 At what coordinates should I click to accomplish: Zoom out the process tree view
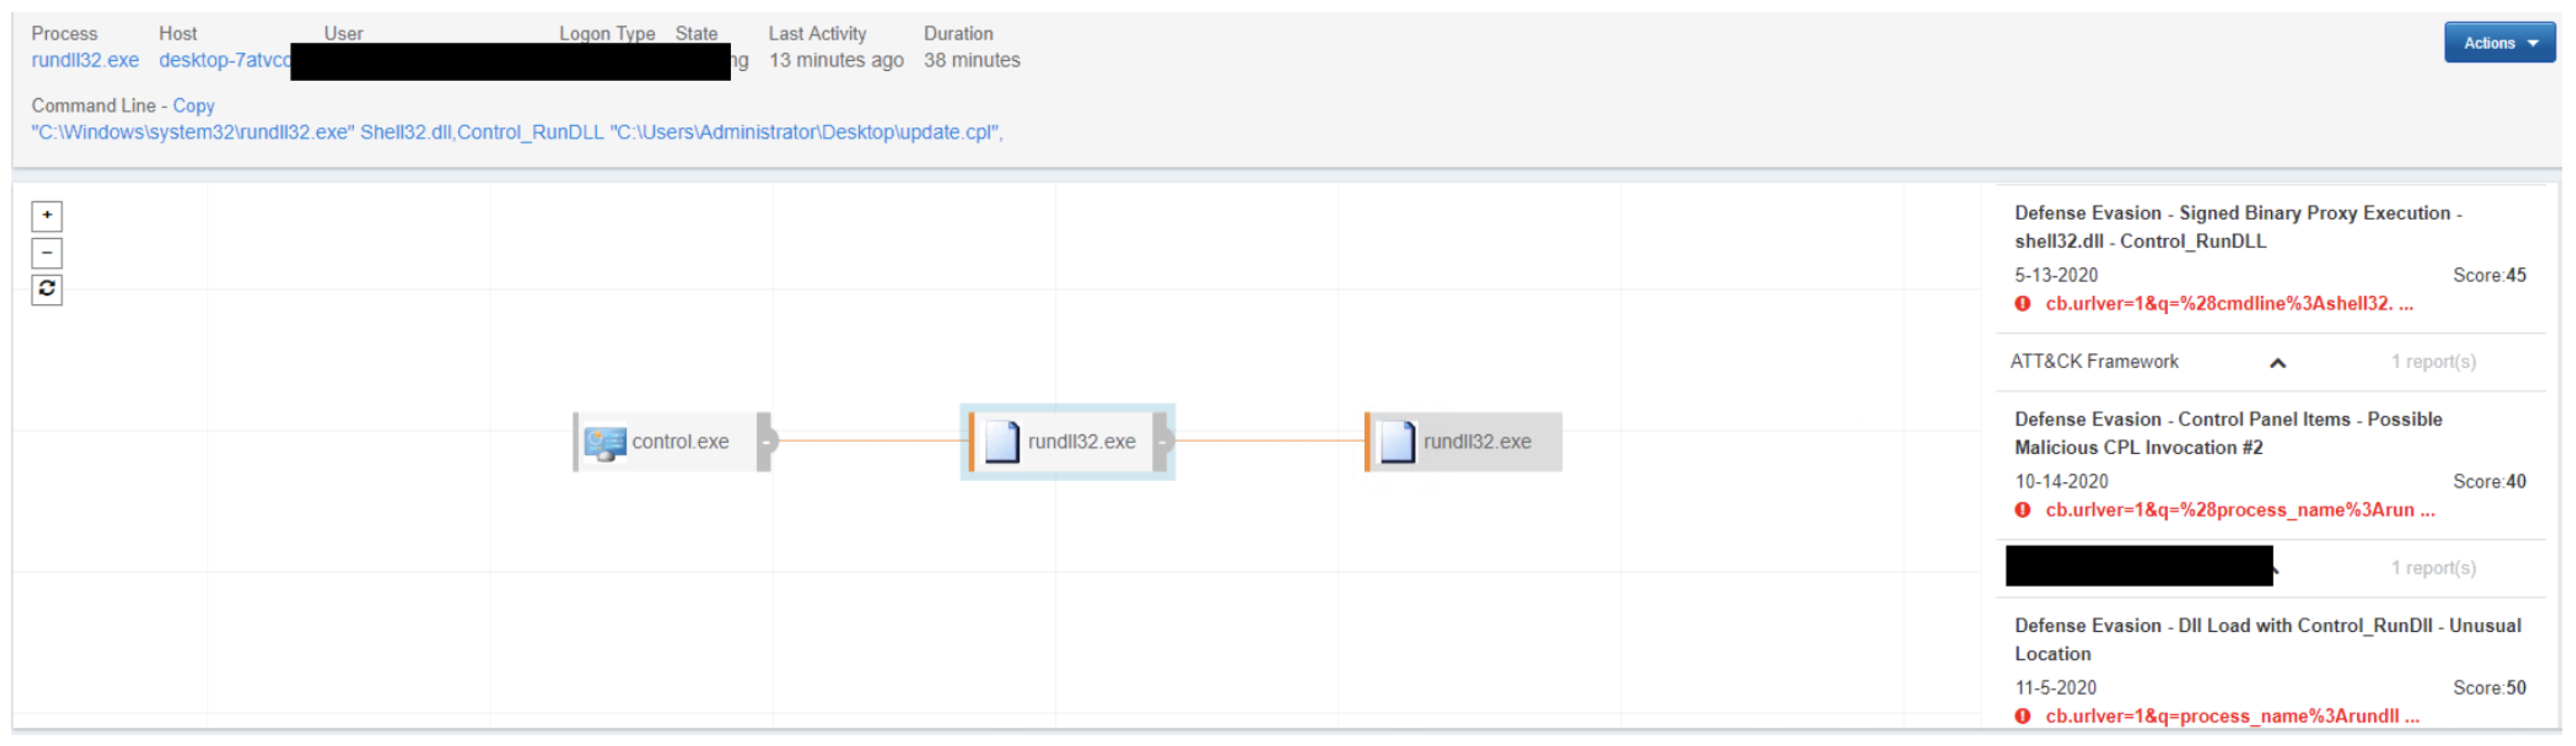click(x=46, y=253)
